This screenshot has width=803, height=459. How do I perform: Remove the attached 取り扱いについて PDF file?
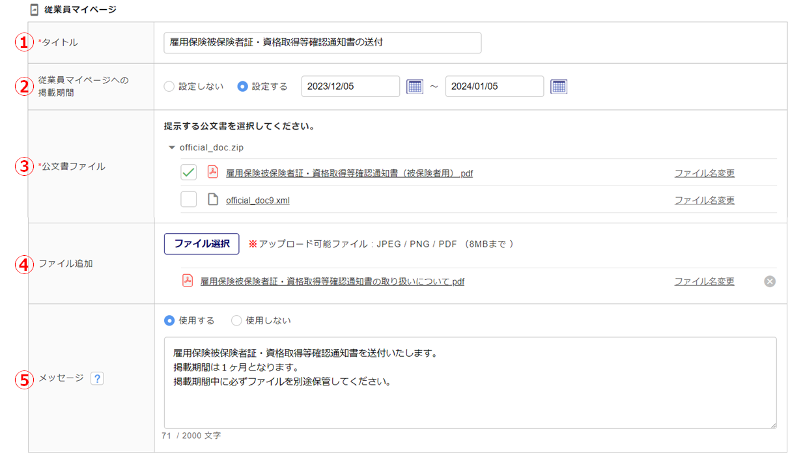(x=770, y=281)
